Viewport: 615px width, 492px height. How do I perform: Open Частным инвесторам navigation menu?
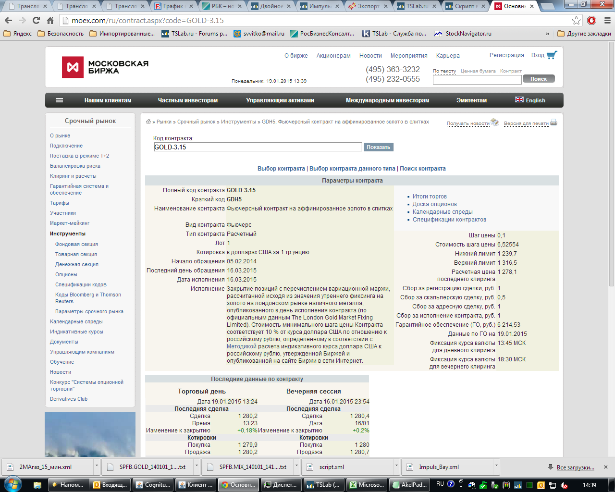point(188,100)
